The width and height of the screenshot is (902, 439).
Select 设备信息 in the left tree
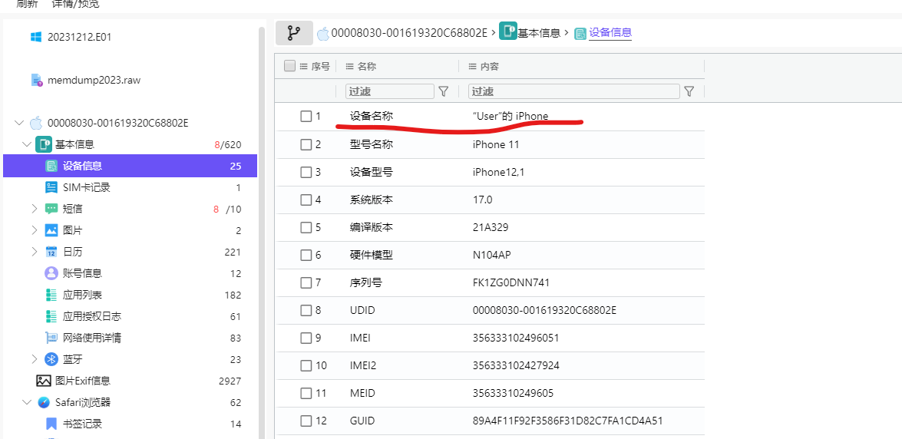pos(130,167)
